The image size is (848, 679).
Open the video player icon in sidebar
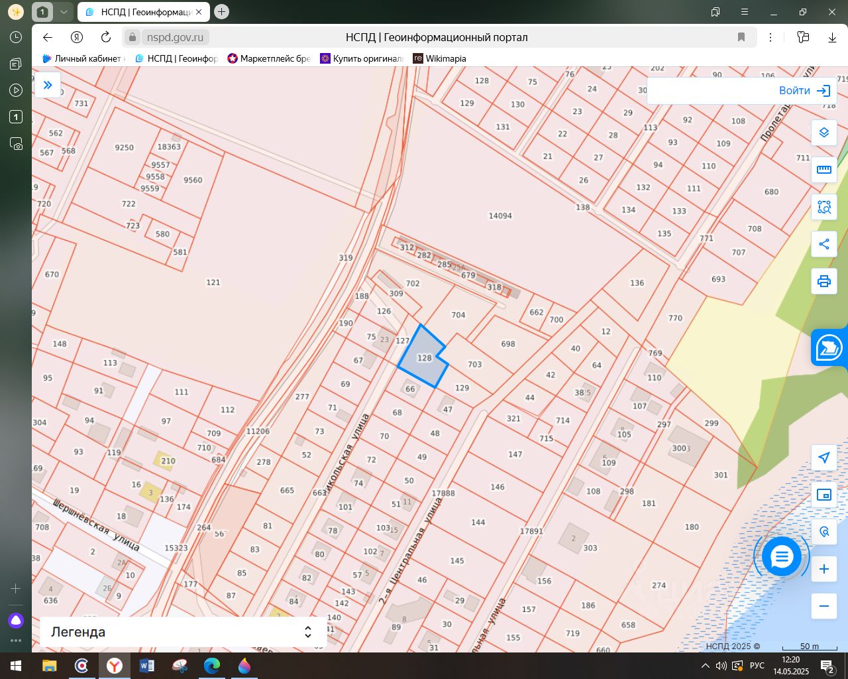coord(16,90)
